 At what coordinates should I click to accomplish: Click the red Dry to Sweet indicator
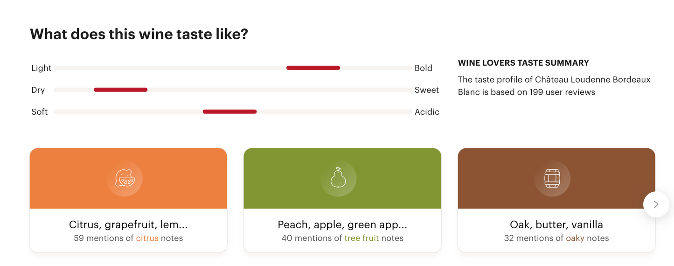pos(120,90)
